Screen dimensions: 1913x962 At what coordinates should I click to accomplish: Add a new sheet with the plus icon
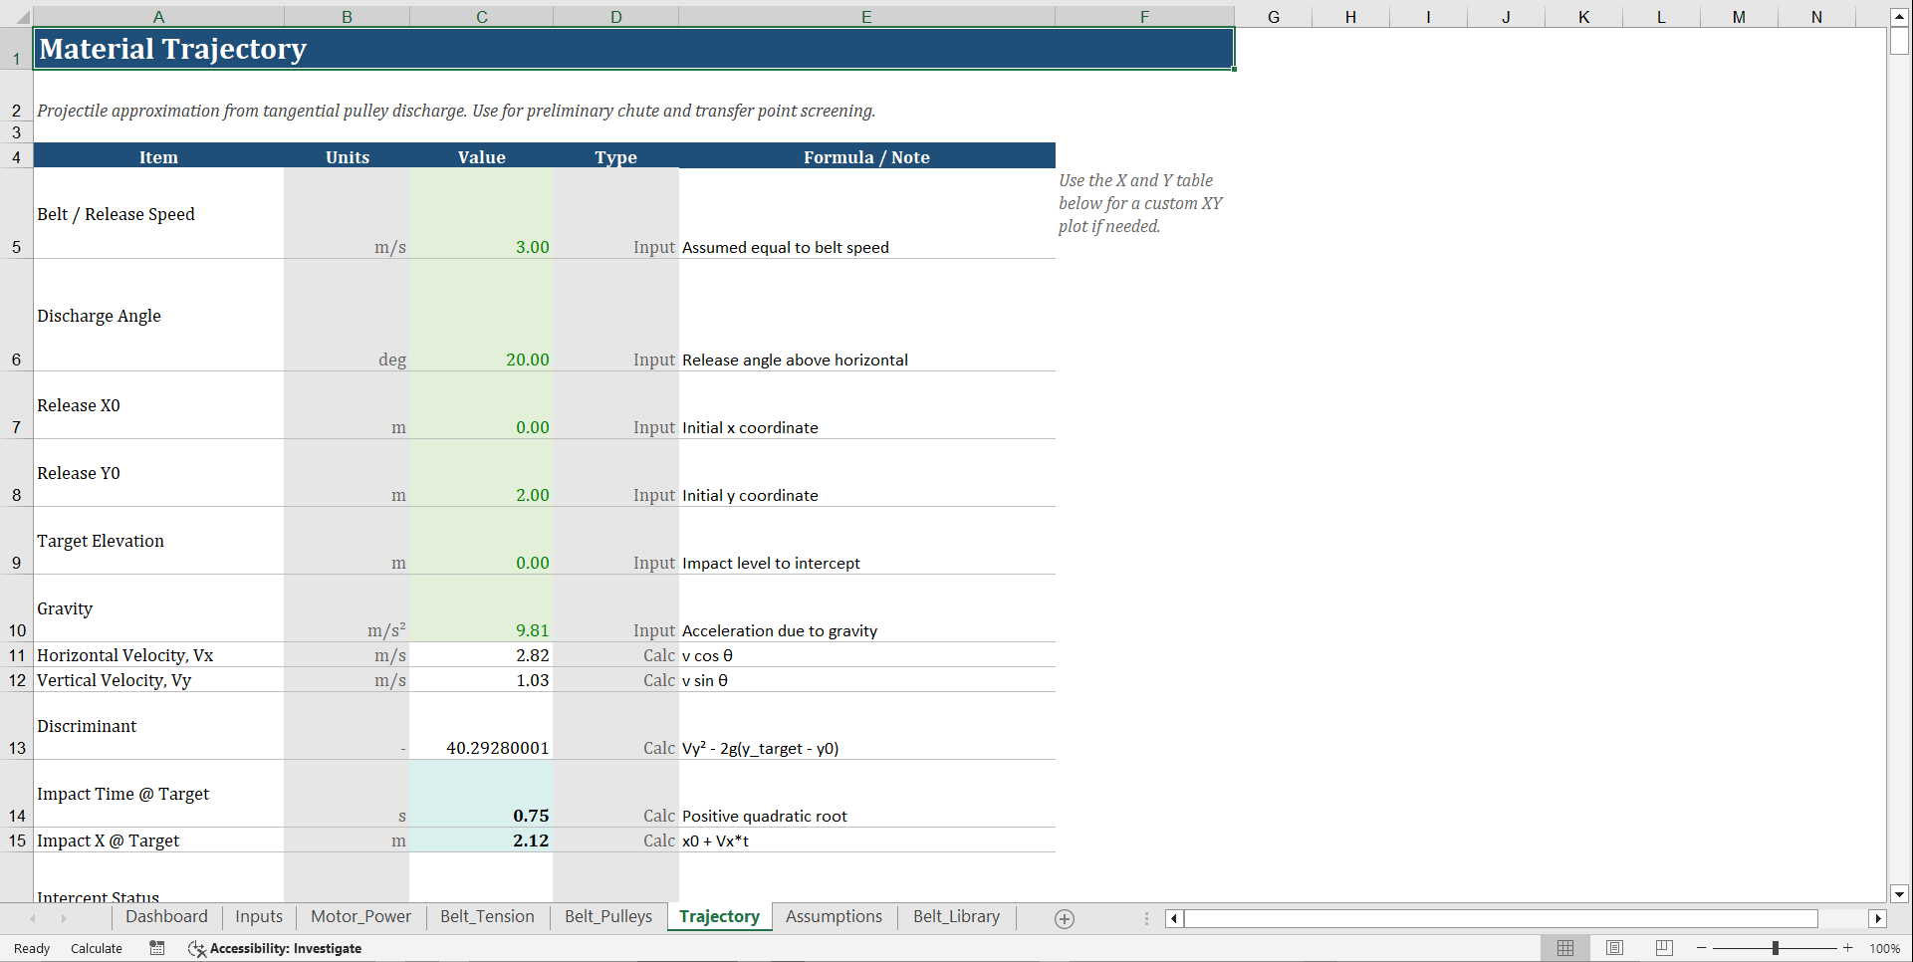[x=1064, y=917]
